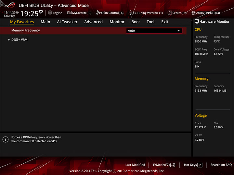Click the Hot Keys question mark icon

click(200, 165)
